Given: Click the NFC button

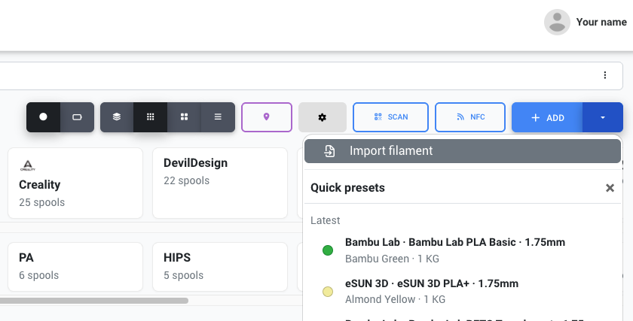Looking at the screenshot, I should pyautogui.click(x=470, y=117).
